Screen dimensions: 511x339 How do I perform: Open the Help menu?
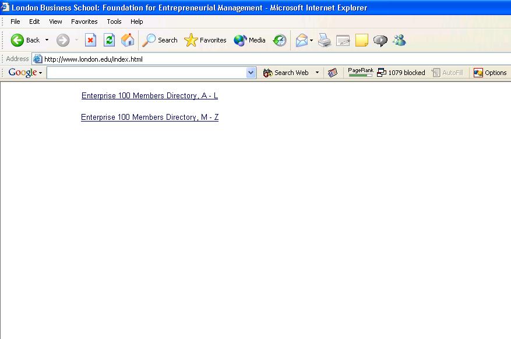tap(136, 22)
